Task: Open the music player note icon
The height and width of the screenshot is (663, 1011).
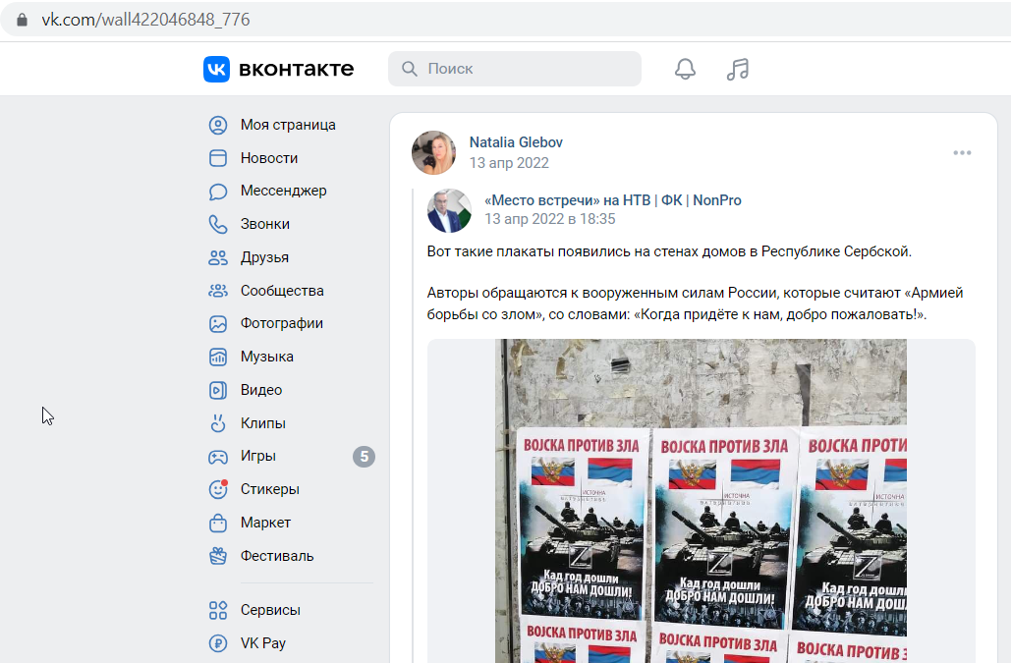Action: pyautogui.click(x=738, y=69)
